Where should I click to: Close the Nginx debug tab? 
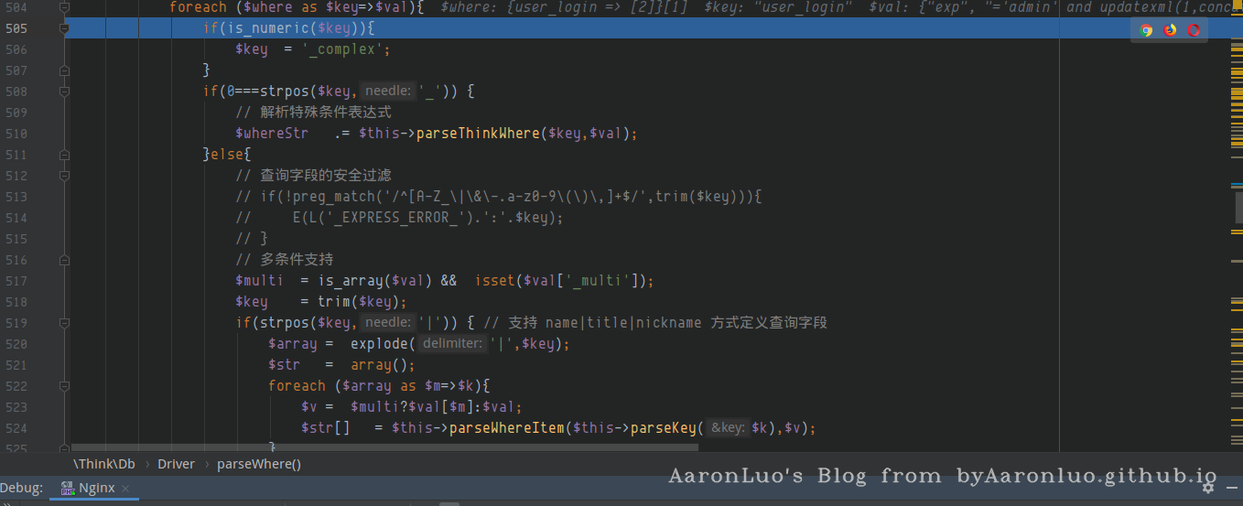pyautogui.click(x=125, y=489)
